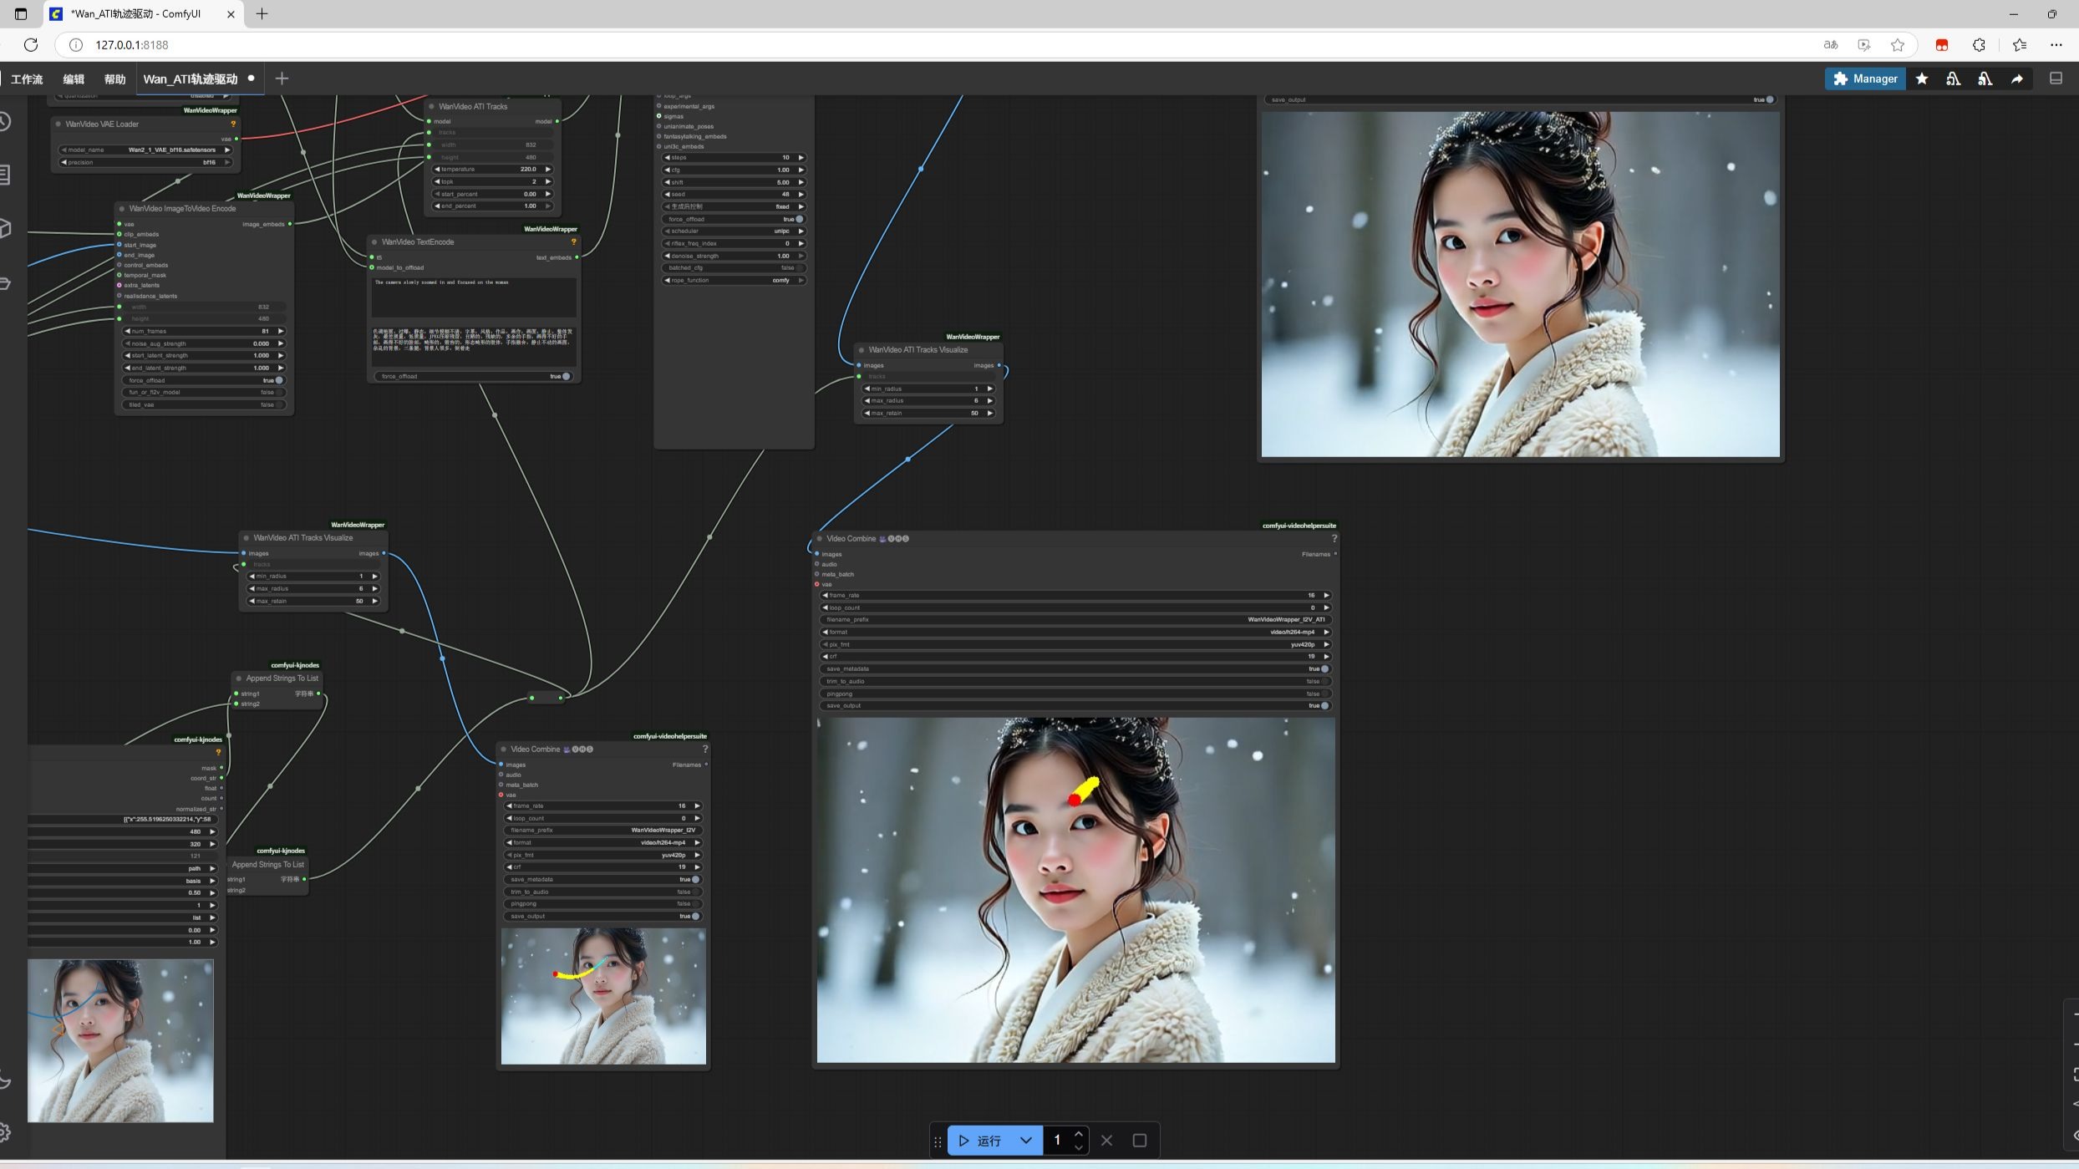Click the star favorites icon beside Manager
The image size is (2079, 1169).
[x=1922, y=79]
